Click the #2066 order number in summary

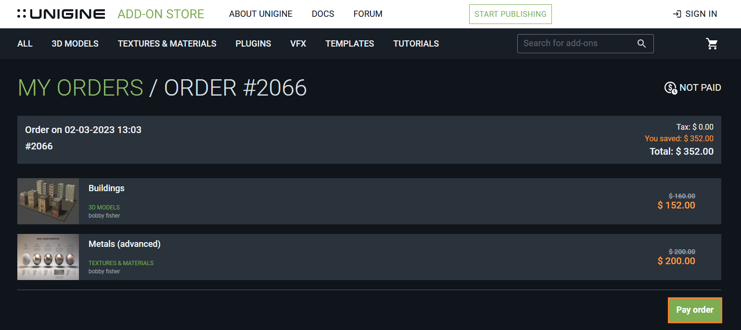pyautogui.click(x=39, y=146)
